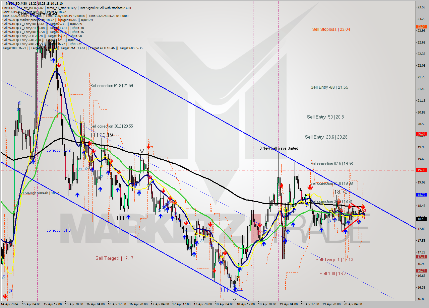This screenshot has height=308, width=429.
Task: Click the 'Sell Entry -23.6 | 20.28' label
Action: [325, 137]
